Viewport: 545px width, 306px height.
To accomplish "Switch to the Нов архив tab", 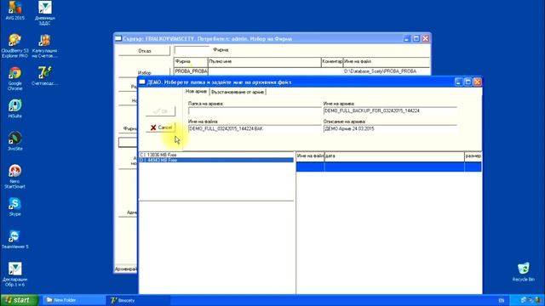I will click(196, 91).
